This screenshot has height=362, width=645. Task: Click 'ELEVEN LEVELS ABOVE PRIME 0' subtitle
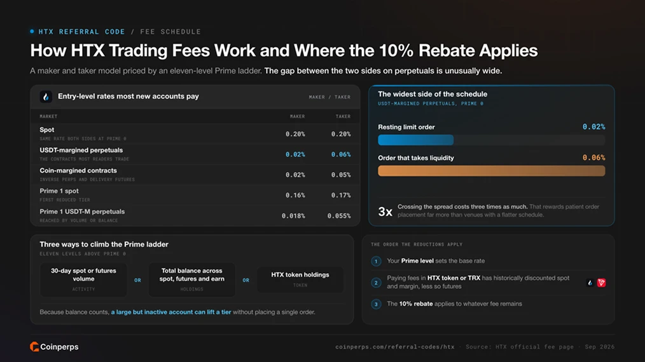tap(83, 254)
